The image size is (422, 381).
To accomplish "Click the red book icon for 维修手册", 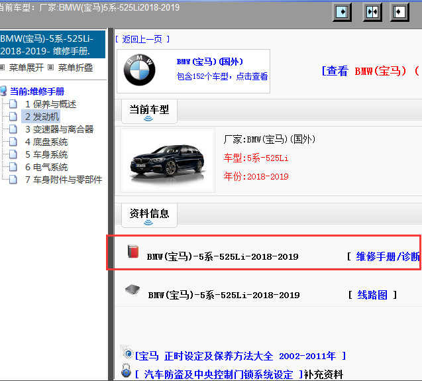I will pos(133,252).
